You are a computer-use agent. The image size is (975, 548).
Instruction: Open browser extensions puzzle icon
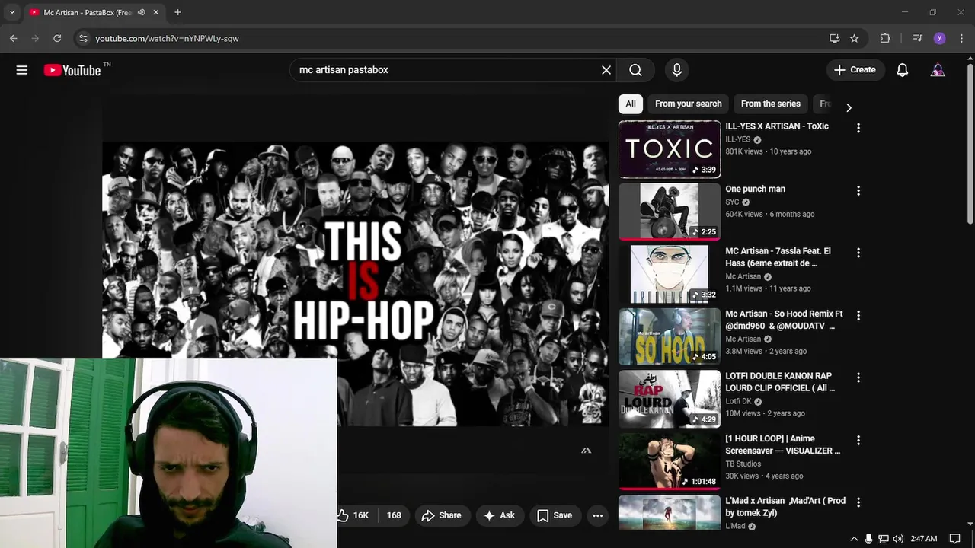[884, 38]
